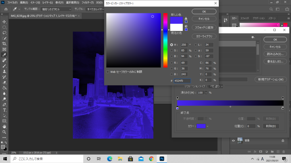
Task: Enable Web セーフカラーのみに制限 checkbox
Action: click(x=108, y=72)
